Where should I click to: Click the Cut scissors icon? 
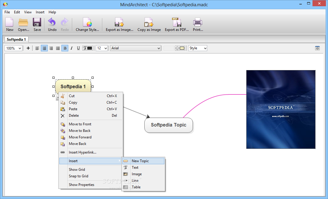[x=63, y=96]
